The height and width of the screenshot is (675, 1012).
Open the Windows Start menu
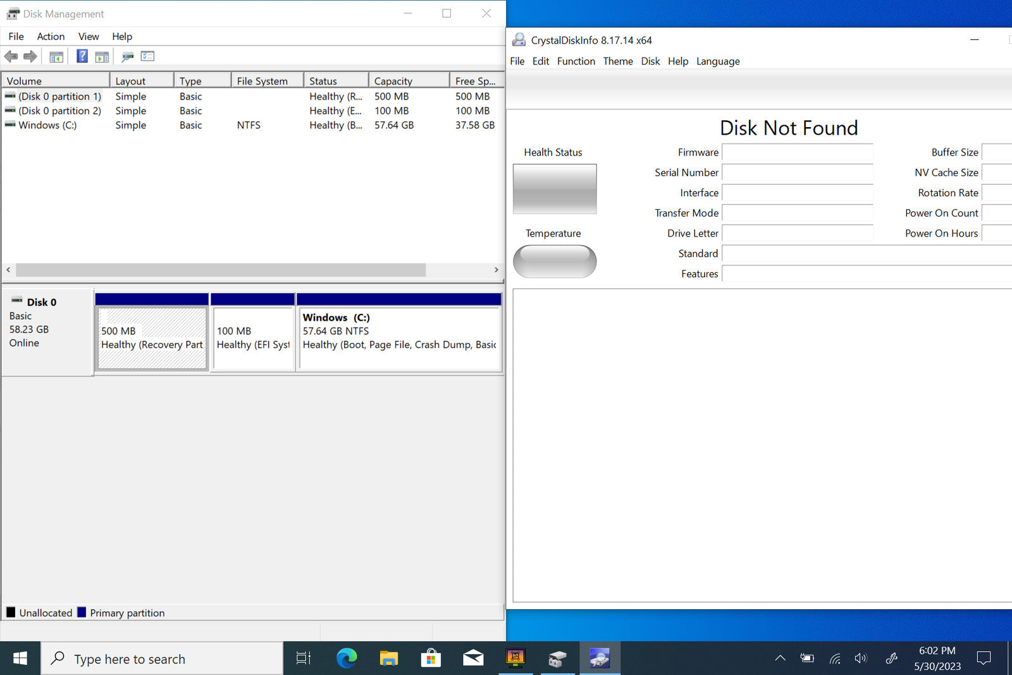point(20,659)
